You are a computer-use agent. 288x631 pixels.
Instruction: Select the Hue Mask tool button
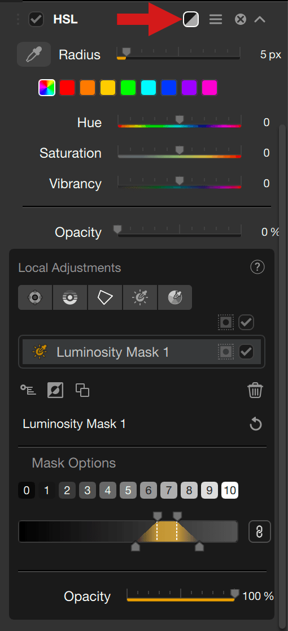pyautogui.click(x=175, y=297)
